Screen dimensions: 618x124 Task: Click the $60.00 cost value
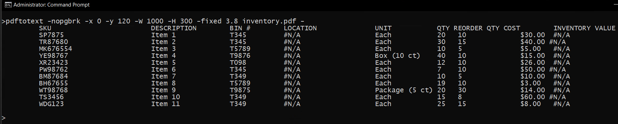click(533, 97)
